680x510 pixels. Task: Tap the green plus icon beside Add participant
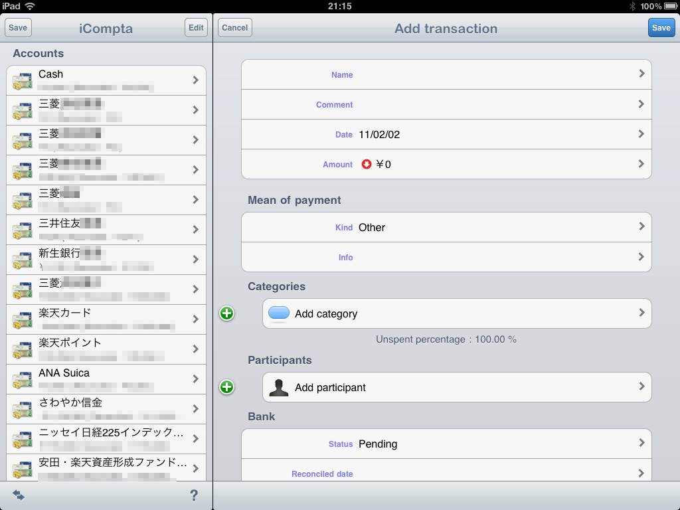click(x=227, y=387)
